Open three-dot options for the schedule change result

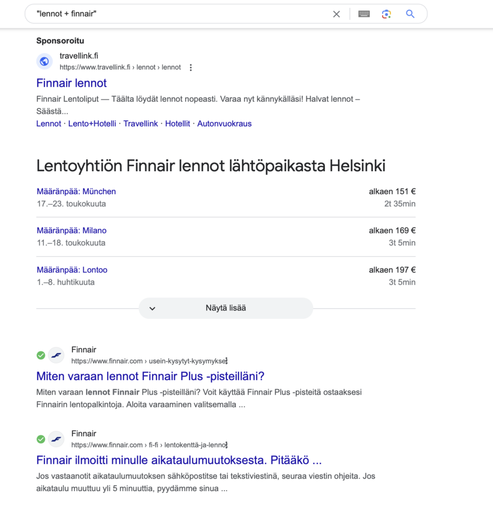(227, 445)
